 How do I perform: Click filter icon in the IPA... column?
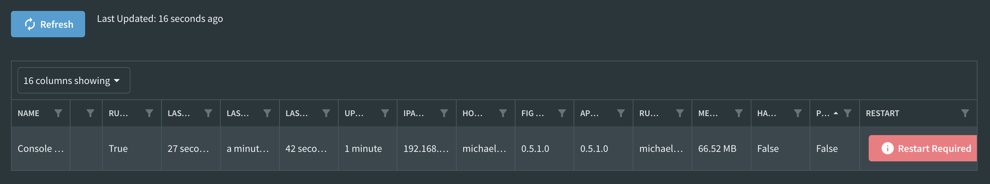(x=444, y=113)
